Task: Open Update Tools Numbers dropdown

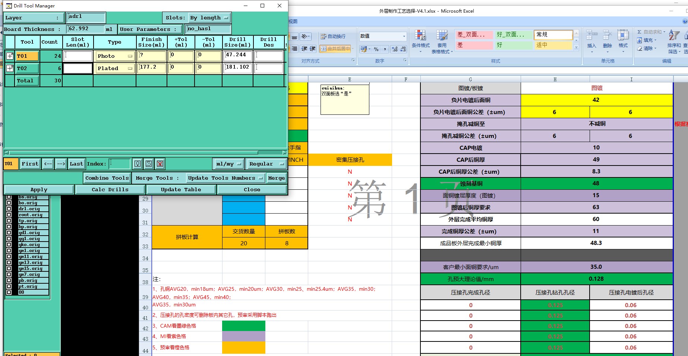Action: click(225, 178)
